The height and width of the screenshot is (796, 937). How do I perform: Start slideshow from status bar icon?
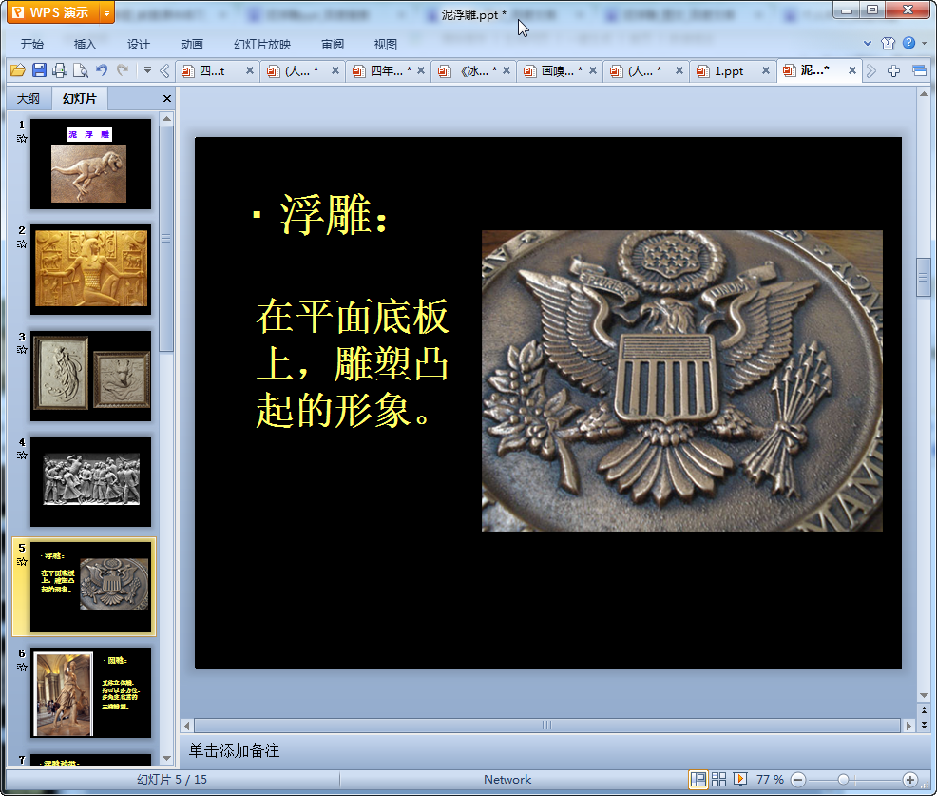[740, 779]
